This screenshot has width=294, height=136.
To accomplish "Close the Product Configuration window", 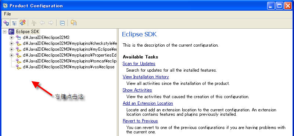I will [288, 6].
